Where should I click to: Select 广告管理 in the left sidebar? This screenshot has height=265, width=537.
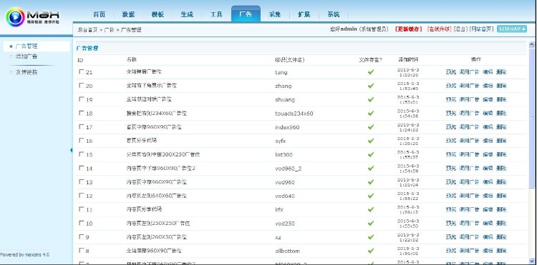click(x=26, y=46)
